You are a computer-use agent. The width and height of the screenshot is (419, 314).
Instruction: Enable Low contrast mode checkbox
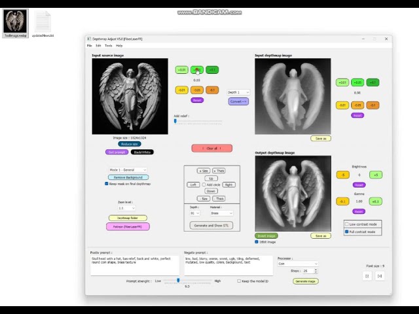[347, 224]
